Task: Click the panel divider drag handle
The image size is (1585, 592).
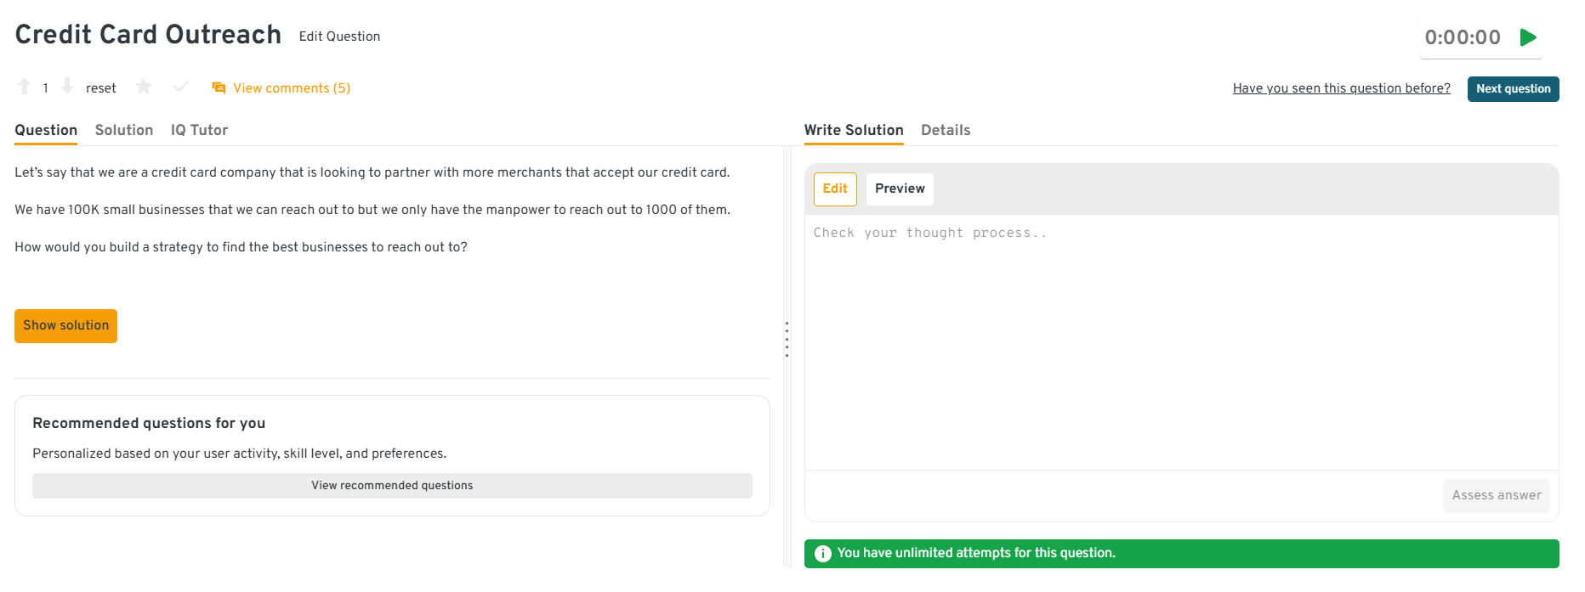Action: pyautogui.click(x=787, y=339)
